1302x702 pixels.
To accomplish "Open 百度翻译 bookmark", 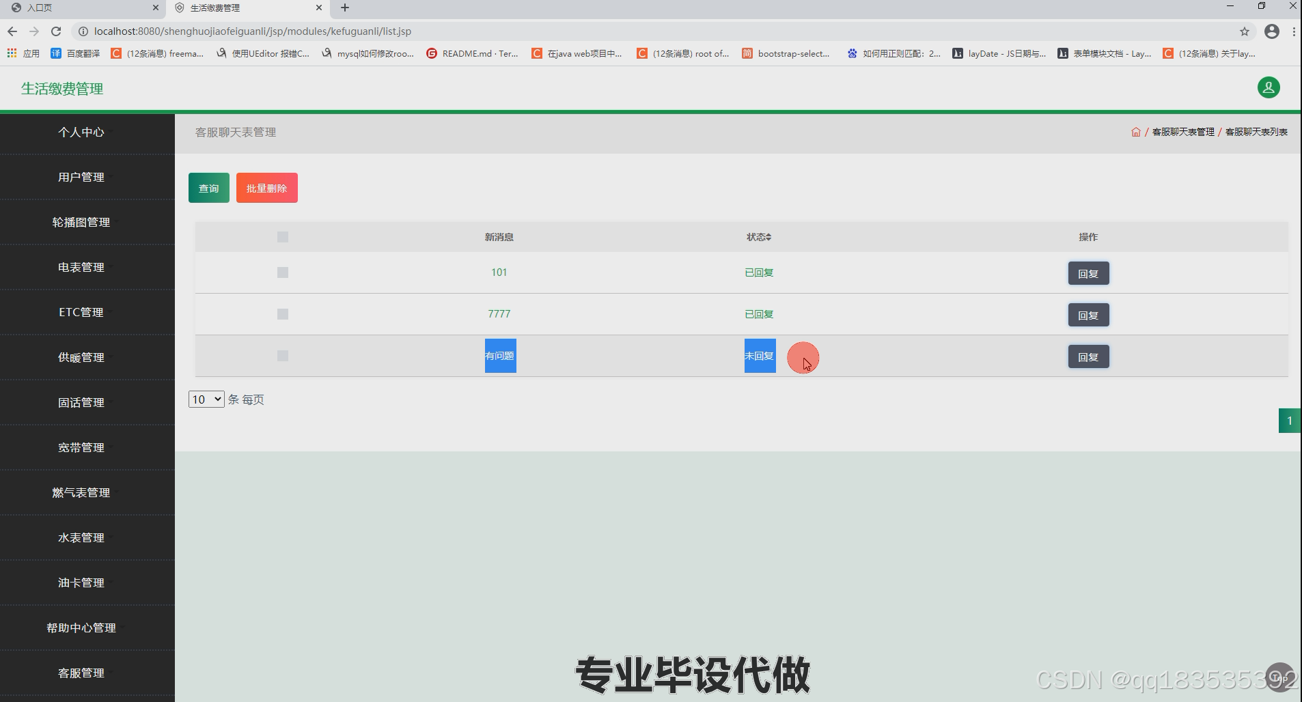I will click(x=75, y=53).
